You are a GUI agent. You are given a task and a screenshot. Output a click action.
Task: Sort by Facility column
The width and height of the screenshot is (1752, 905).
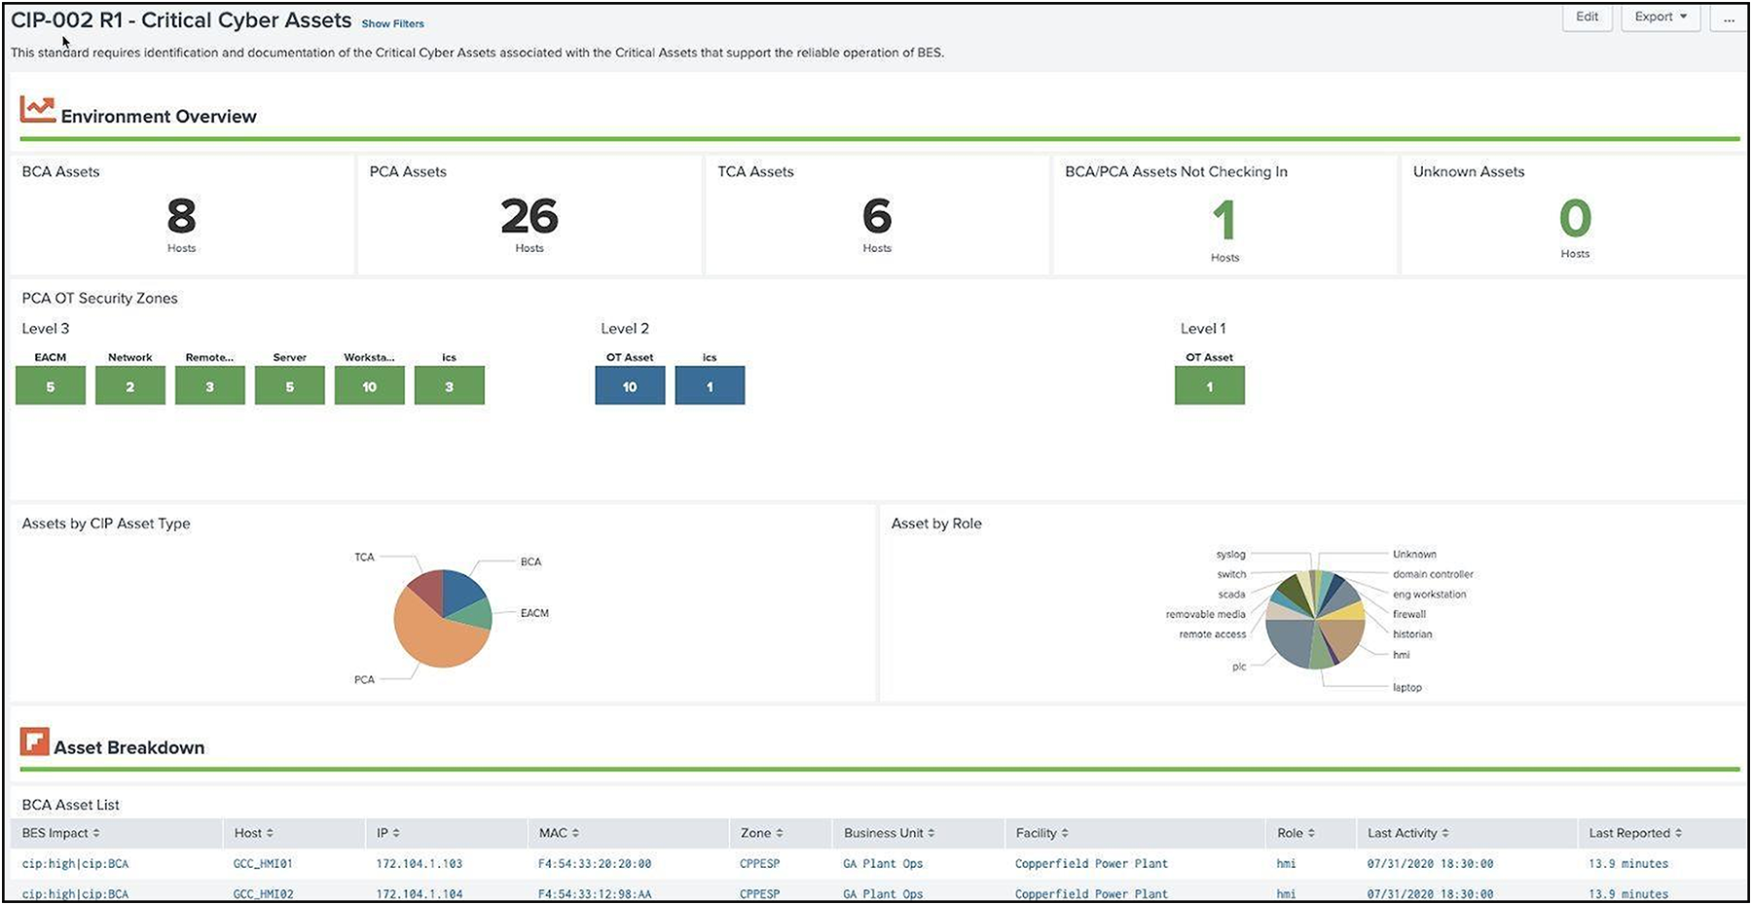(1041, 833)
